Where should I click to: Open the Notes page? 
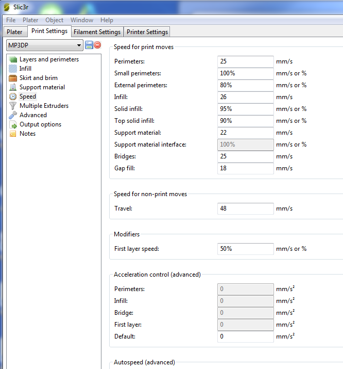(x=27, y=134)
